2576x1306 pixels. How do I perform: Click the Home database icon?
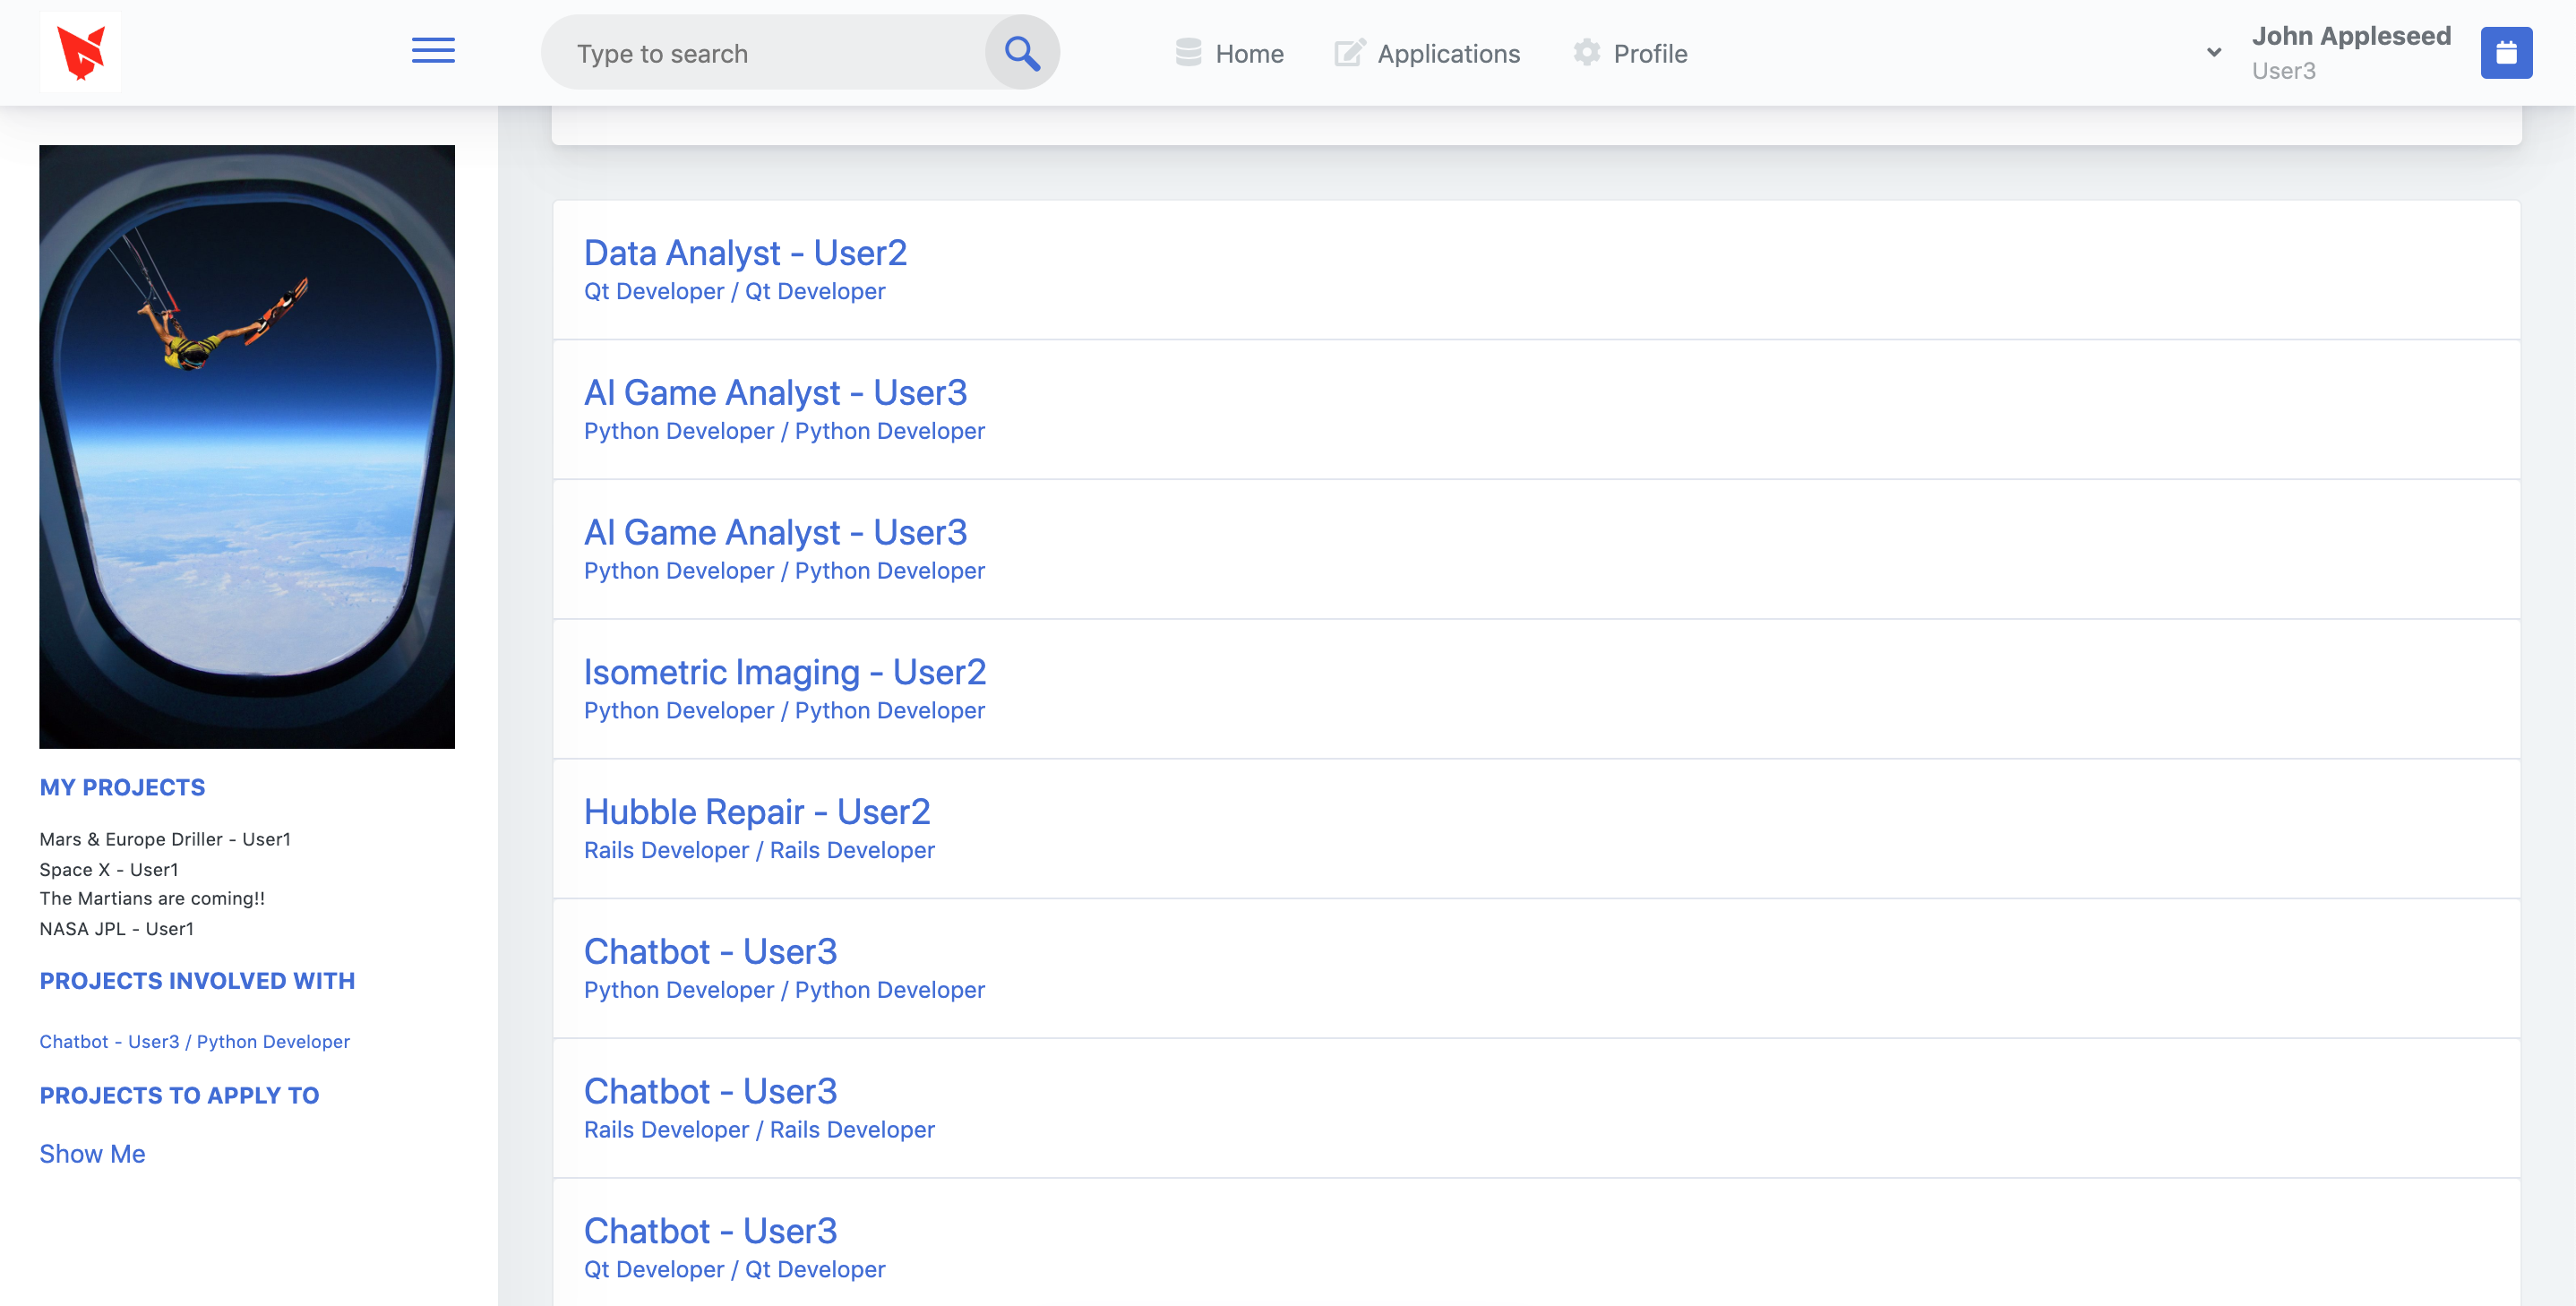[x=1188, y=53]
